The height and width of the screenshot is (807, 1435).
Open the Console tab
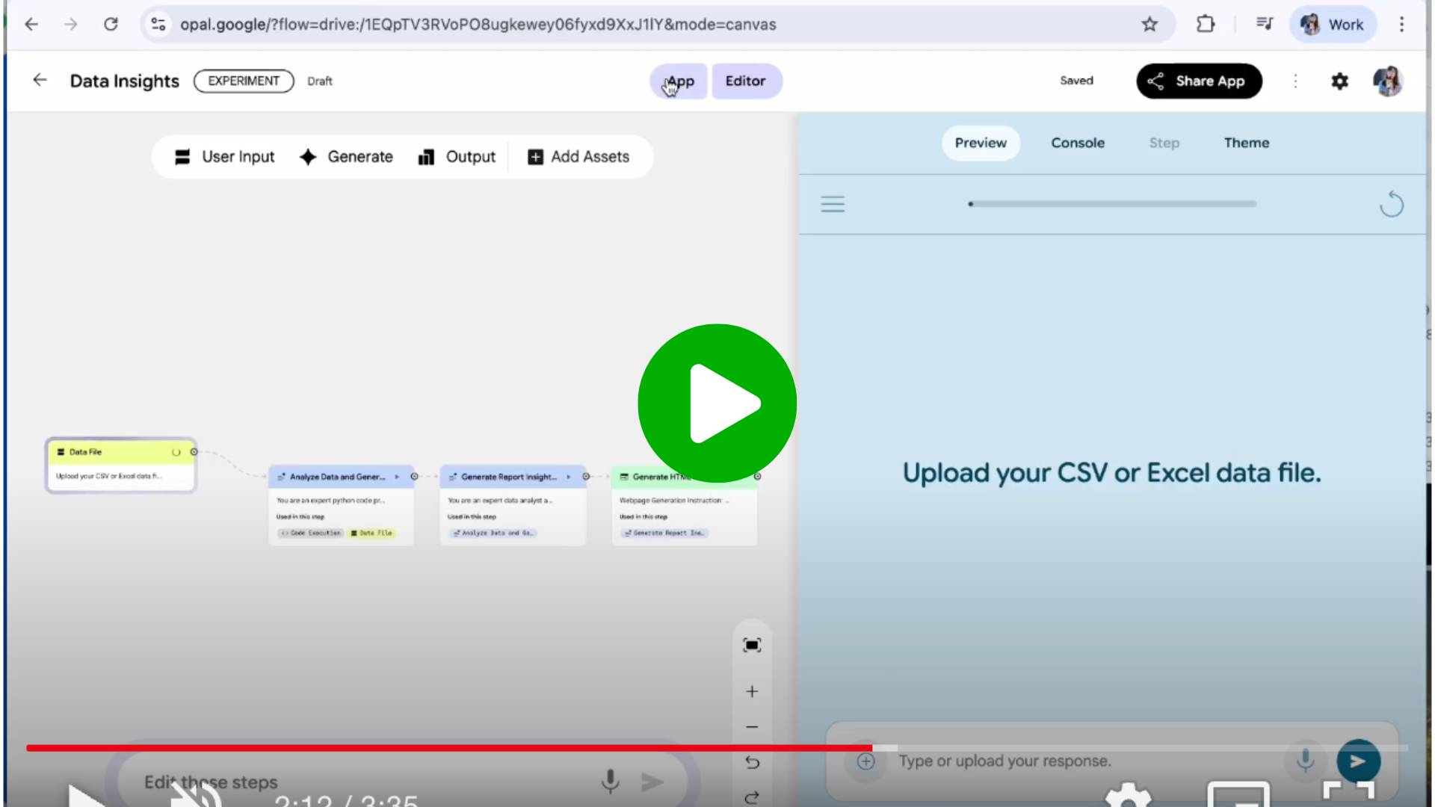pyautogui.click(x=1077, y=143)
